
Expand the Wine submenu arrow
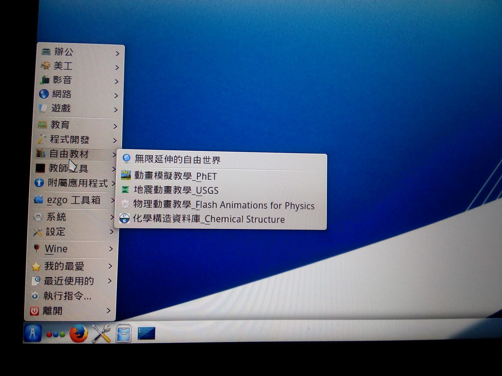111,249
